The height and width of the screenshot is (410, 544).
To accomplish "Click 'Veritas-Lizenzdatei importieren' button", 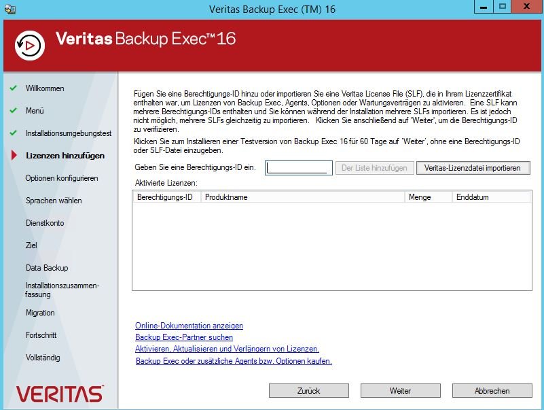I will point(473,168).
